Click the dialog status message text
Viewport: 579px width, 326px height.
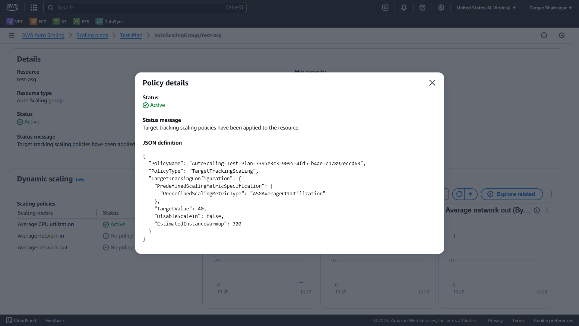(221, 128)
